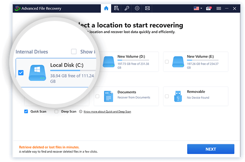Click the No Device Found text
This screenshot has height=162, width=245.
point(198,98)
